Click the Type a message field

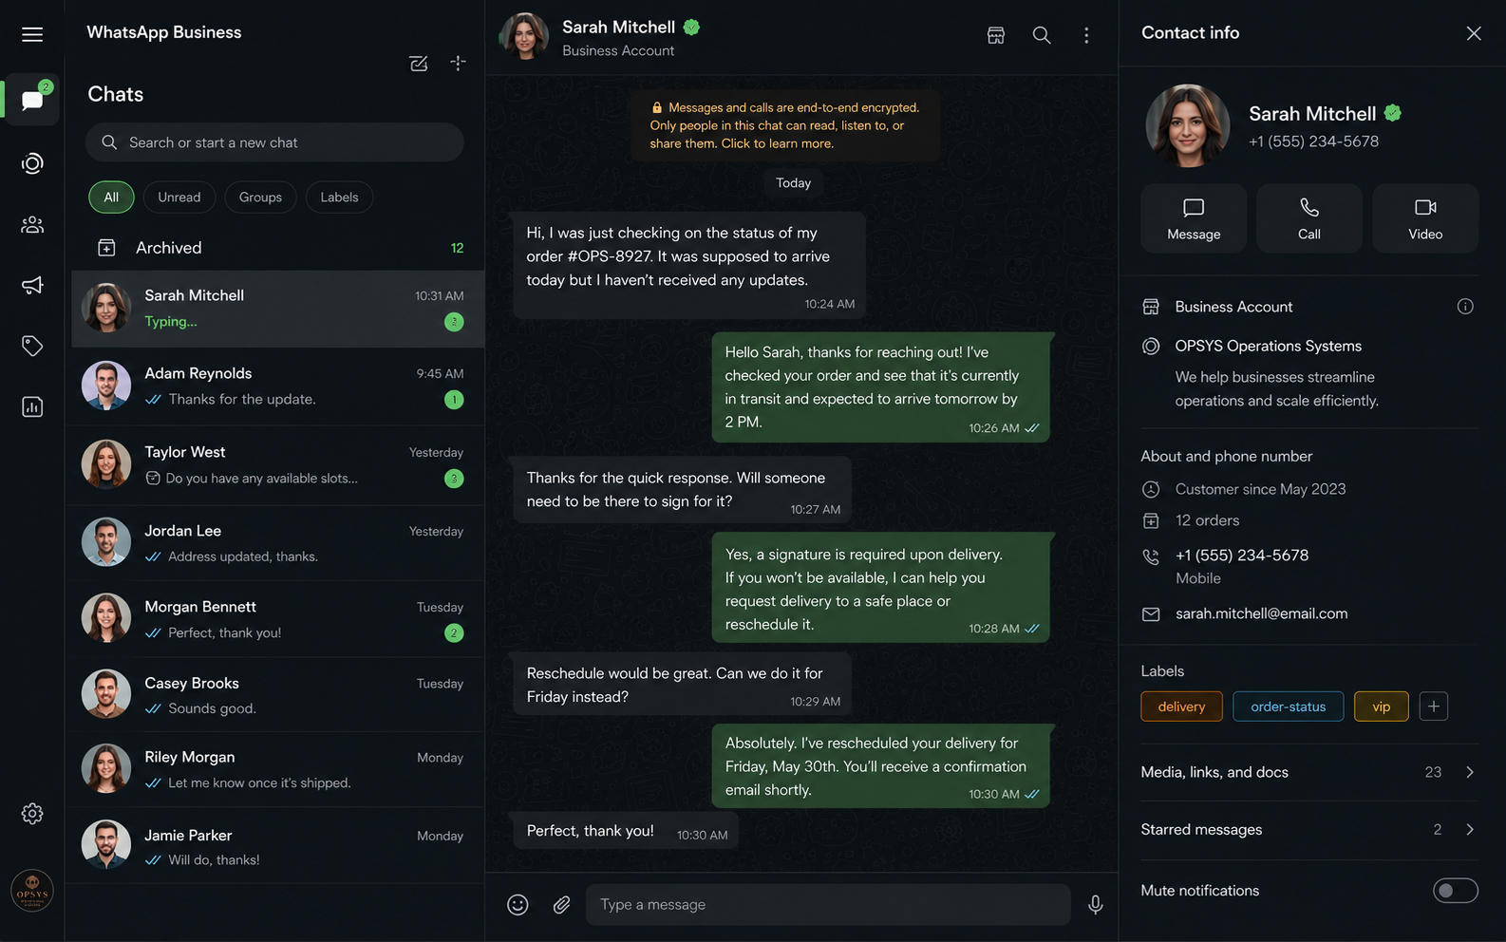828,905
